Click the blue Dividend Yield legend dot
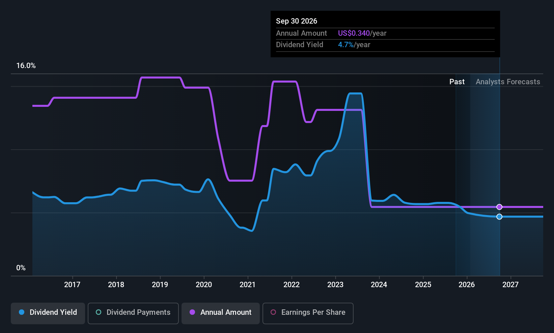Screen dimensions: 554x333 point(22,312)
